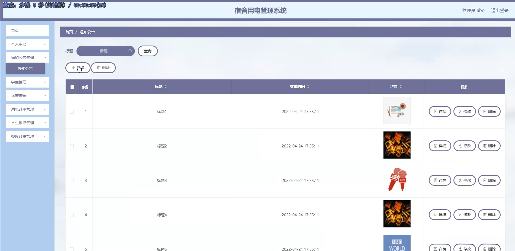The height and width of the screenshot is (251, 515).
Task: Click the publish time of 标题3
Action: pyautogui.click(x=300, y=181)
